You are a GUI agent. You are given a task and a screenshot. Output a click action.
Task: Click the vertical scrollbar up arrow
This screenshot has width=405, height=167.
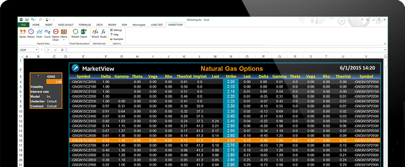[385, 57]
